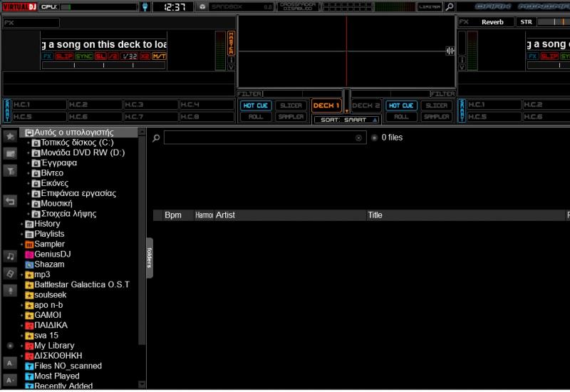Expand the Μουσική folder node
Viewport: 570px width, 392px height.
[28, 204]
